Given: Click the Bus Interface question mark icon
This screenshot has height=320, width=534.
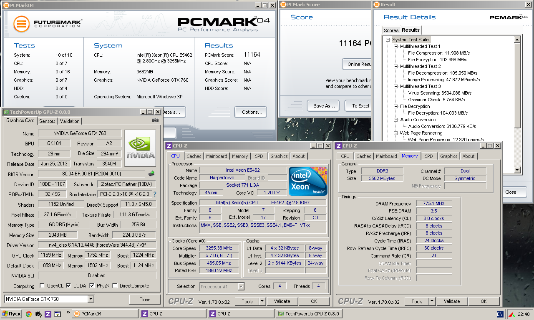Looking at the screenshot, I should [155, 194].
